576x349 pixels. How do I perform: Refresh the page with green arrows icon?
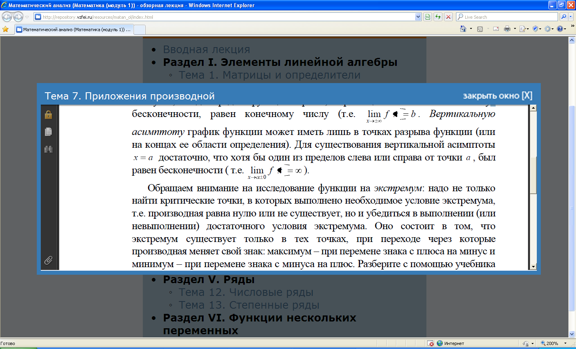pos(438,17)
